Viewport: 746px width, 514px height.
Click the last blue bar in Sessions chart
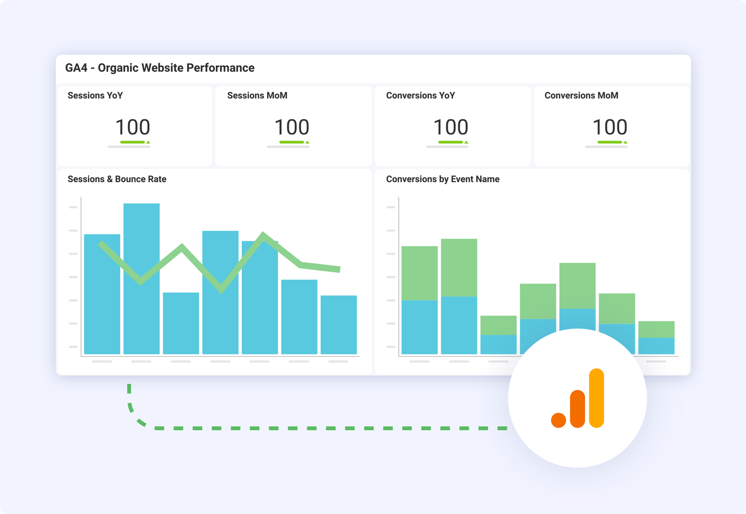(339, 325)
